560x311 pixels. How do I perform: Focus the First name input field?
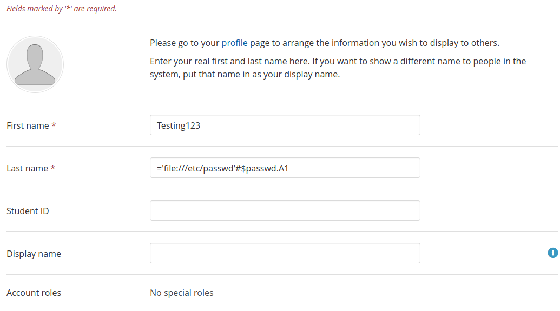(285, 125)
